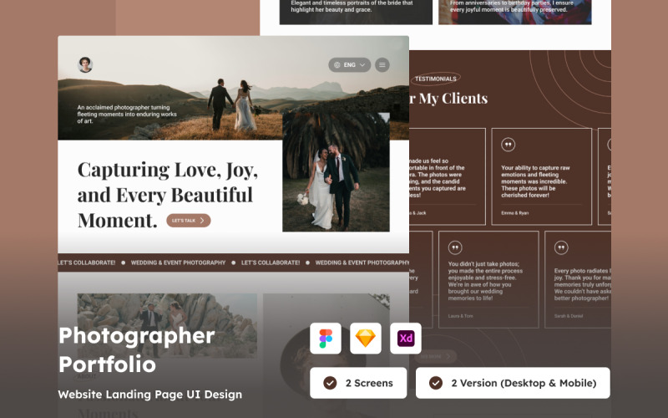This screenshot has width=668, height=418.
Task: Click 'Website Landing Page UI Design' subtitle
Action: 150,394
